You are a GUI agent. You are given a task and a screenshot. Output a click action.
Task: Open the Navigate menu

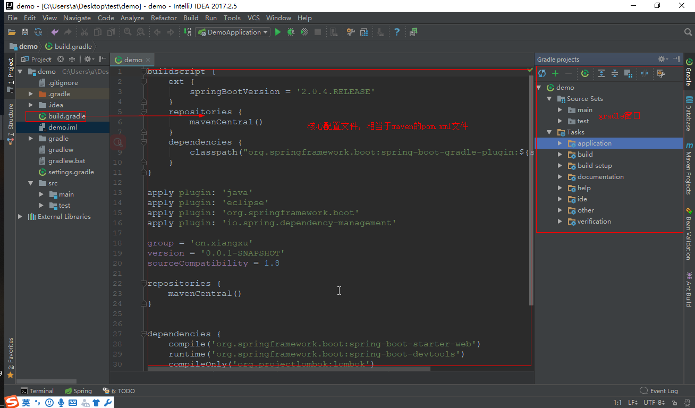pos(77,18)
